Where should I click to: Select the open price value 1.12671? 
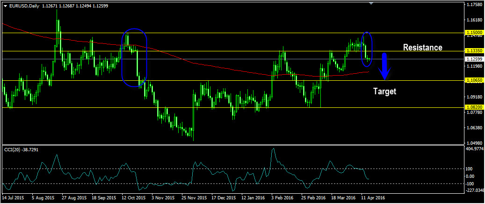coord(51,6)
